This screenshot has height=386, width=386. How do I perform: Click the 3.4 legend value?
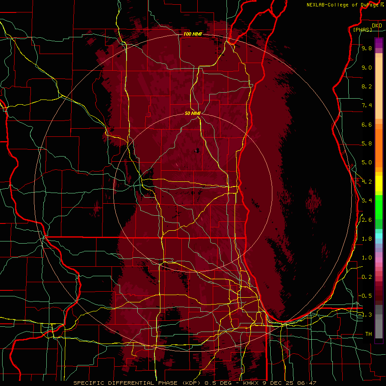tap(367, 201)
